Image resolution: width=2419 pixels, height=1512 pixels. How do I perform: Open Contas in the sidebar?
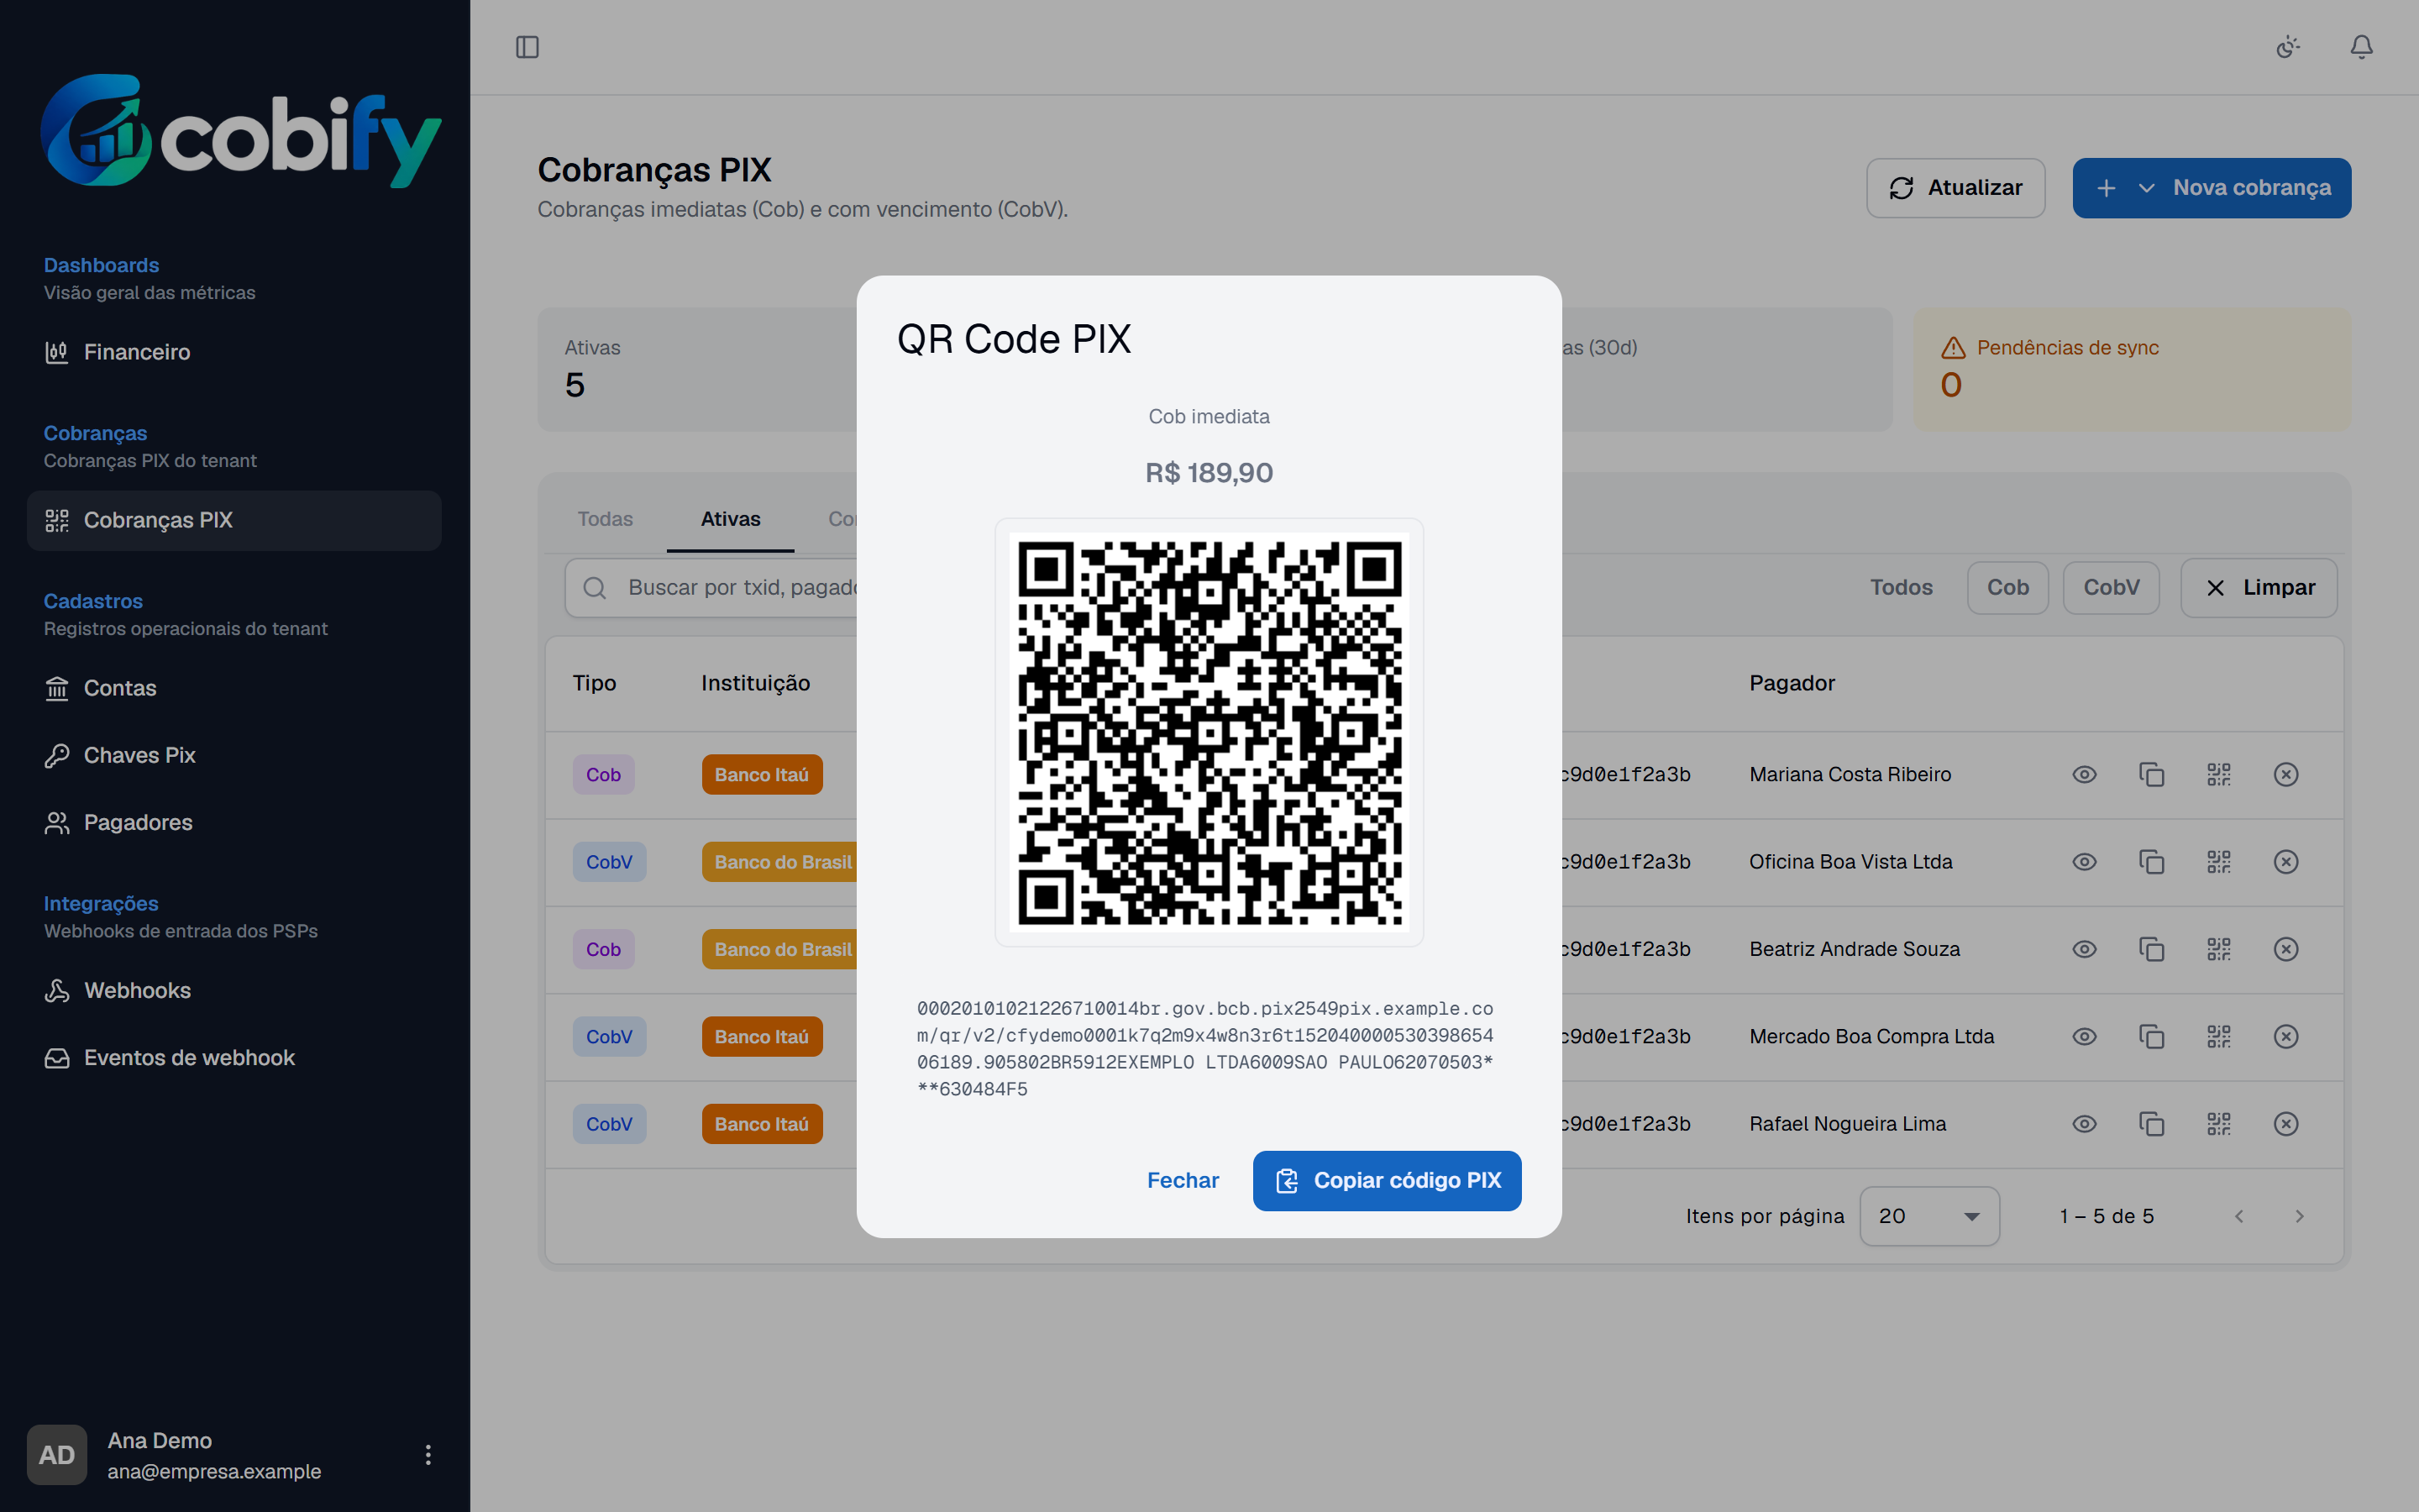[234, 688]
